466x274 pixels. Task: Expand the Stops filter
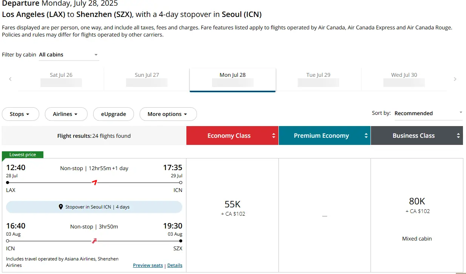(x=20, y=114)
